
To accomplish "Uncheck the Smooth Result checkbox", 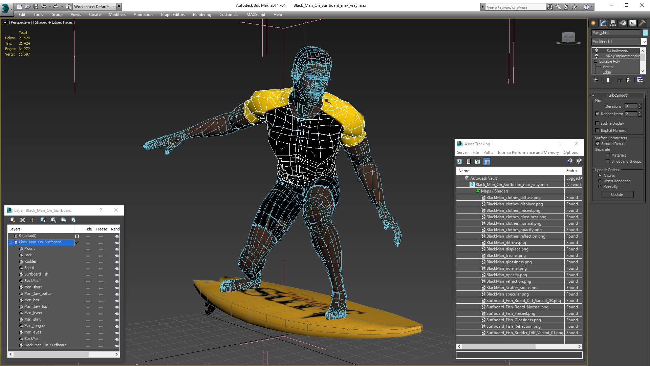I will pyautogui.click(x=598, y=144).
